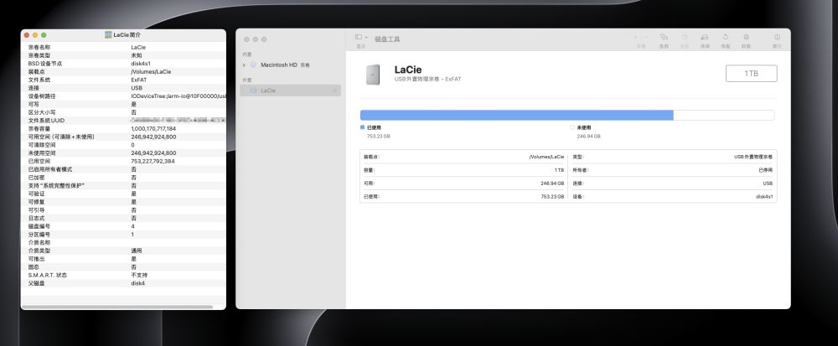838x346 pixels.
Task: Click the 抹掉 erase toolbar icon
Action: click(x=705, y=38)
